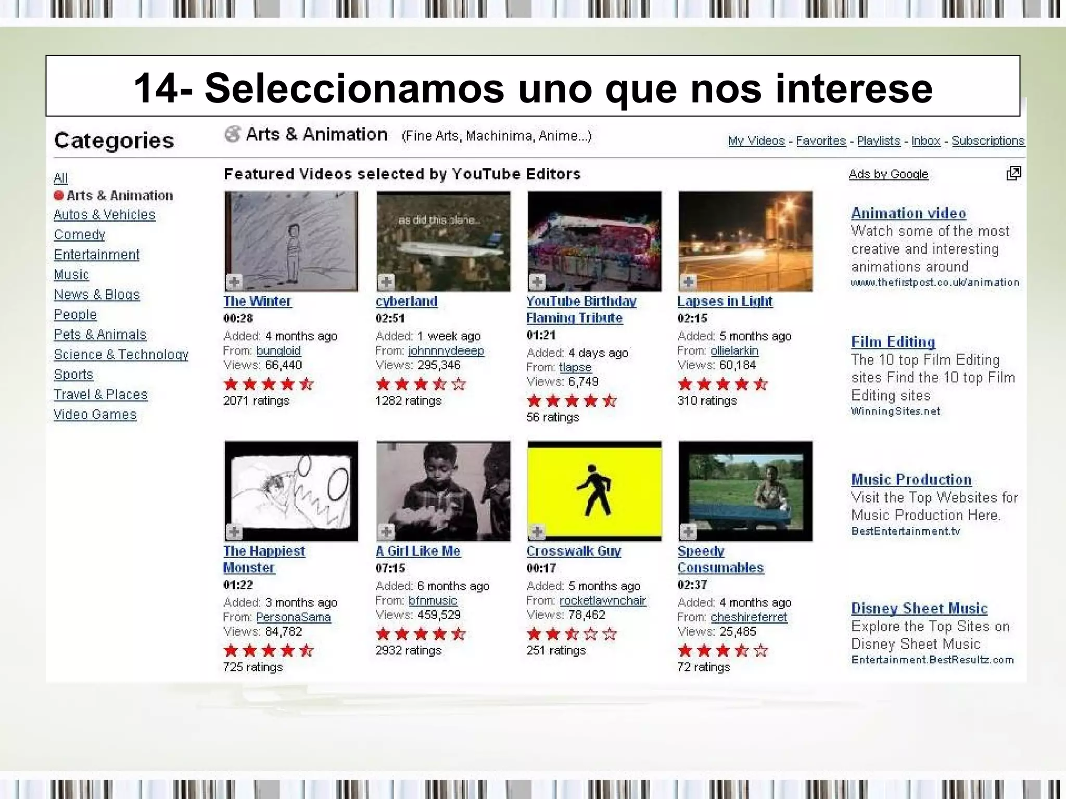
Task: Rate The Winter using its star rating
Action: point(269,384)
